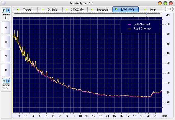175x120 pixels.
Task: Click the yellow Right Channel color marker
Action: [x=129, y=29]
